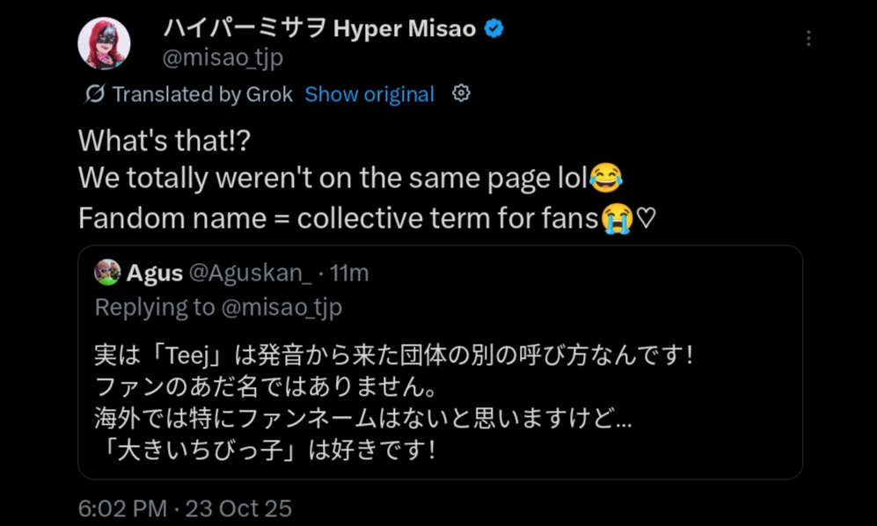877x526 pixels.
Task: Open the @Aguskan_ handle
Action: [x=250, y=274]
